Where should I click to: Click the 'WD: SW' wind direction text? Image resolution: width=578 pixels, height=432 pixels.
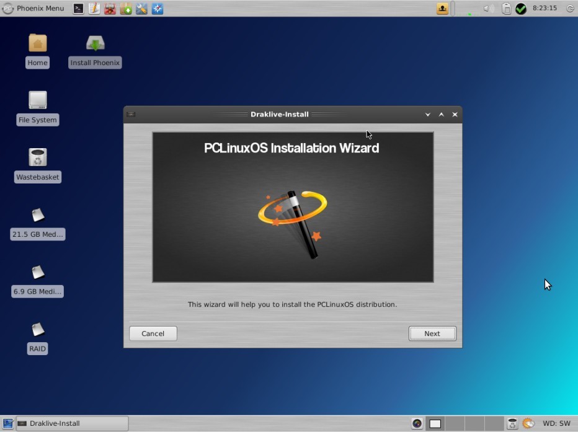(x=557, y=423)
